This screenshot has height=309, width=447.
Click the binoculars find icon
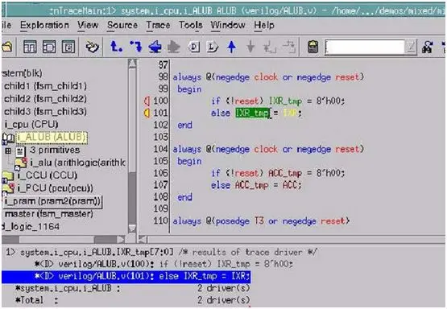428,47
